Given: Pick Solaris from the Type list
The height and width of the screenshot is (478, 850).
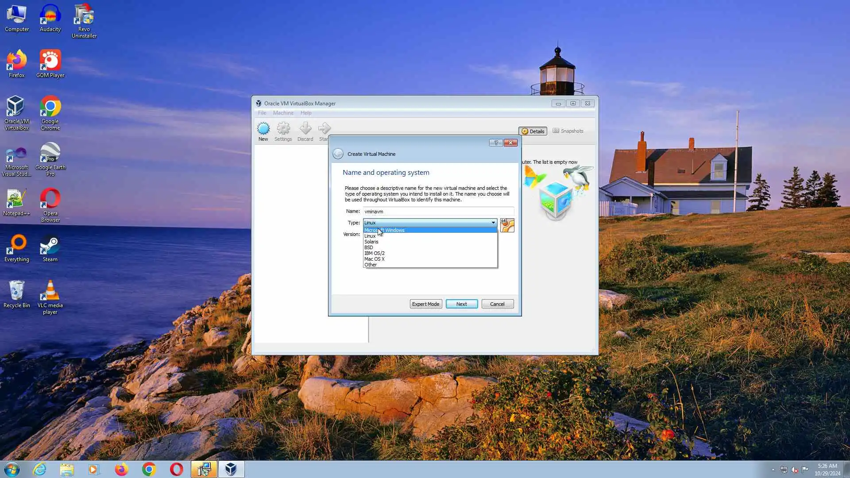Looking at the screenshot, I should (371, 242).
